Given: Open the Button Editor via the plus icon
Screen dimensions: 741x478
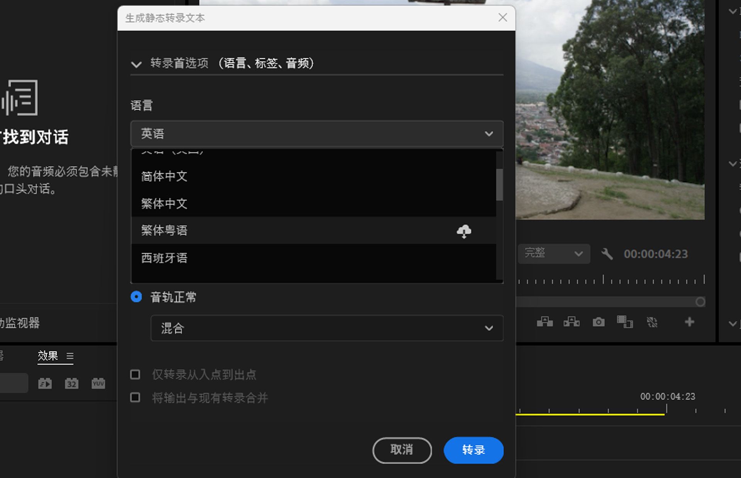Looking at the screenshot, I should pos(689,322).
